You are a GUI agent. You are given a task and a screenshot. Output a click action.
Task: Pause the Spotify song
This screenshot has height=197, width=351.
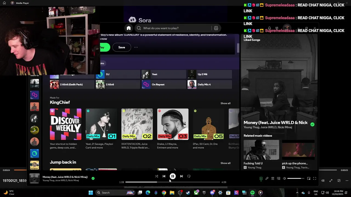pyautogui.click(x=173, y=176)
